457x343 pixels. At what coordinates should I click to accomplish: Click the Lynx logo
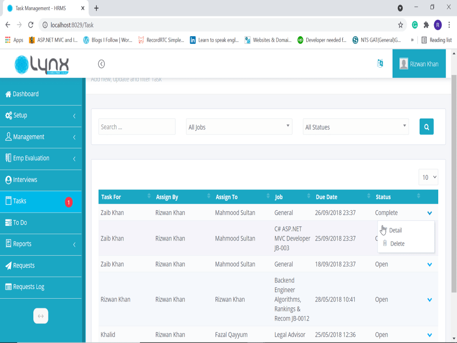(42, 64)
